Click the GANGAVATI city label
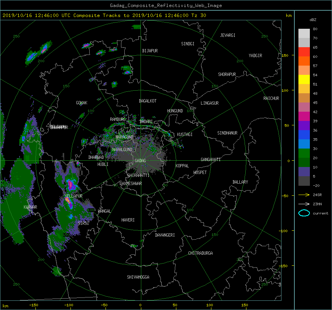The height and width of the screenshot is (310, 332). (x=211, y=160)
